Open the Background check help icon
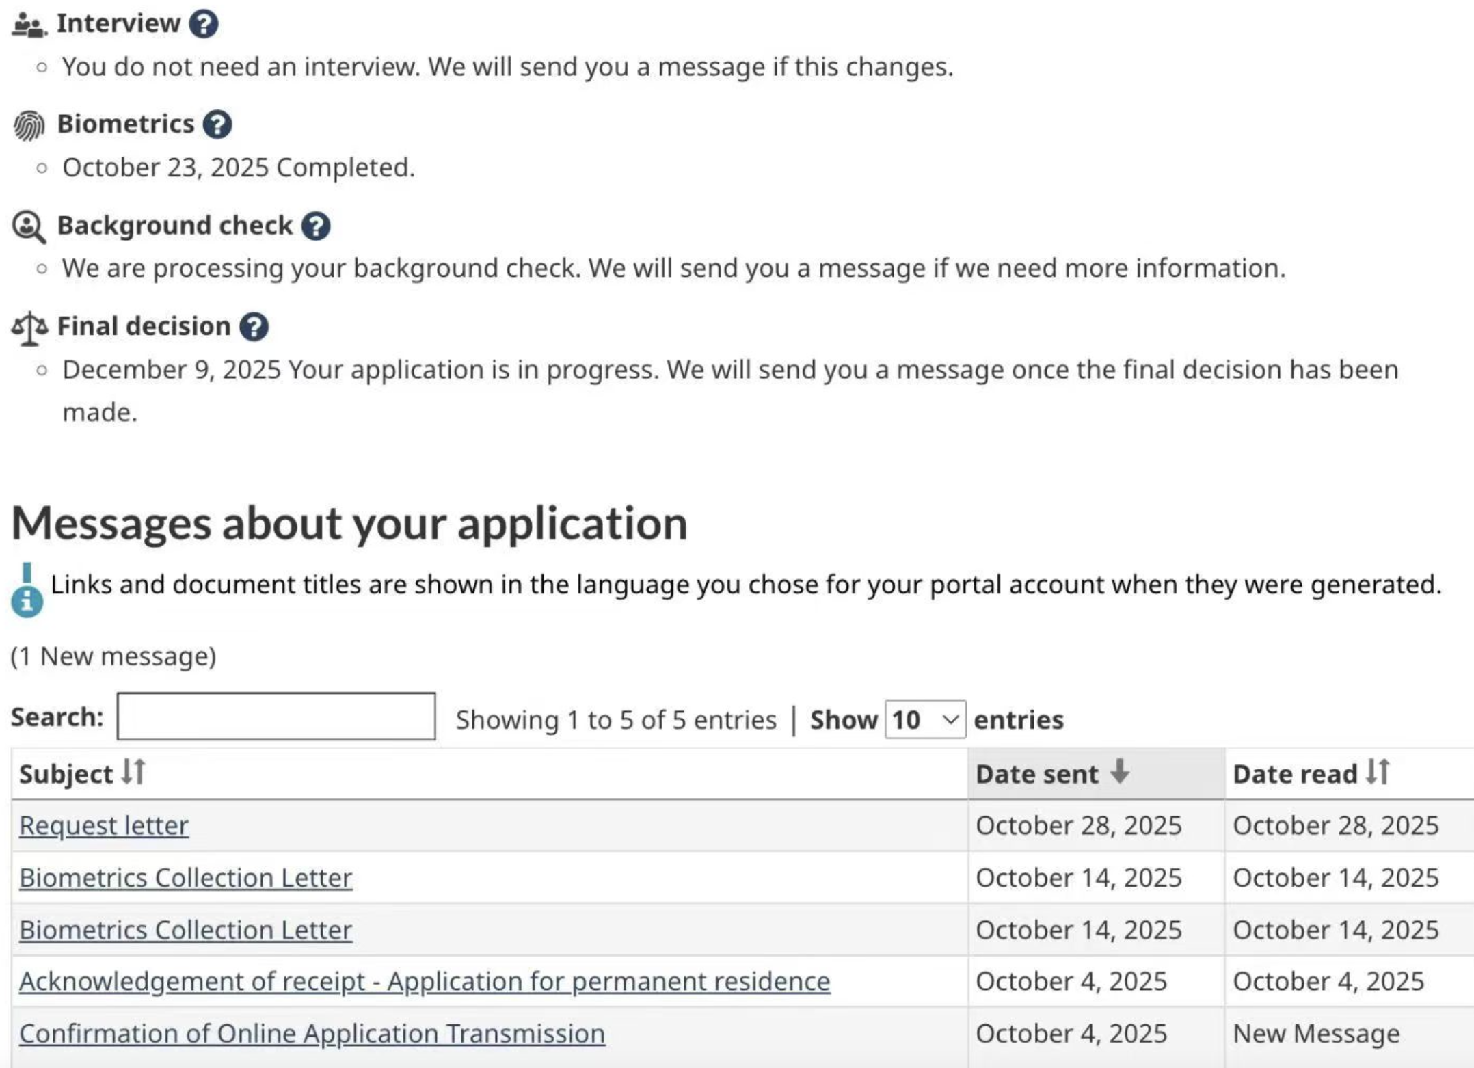 tap(316, 226)
